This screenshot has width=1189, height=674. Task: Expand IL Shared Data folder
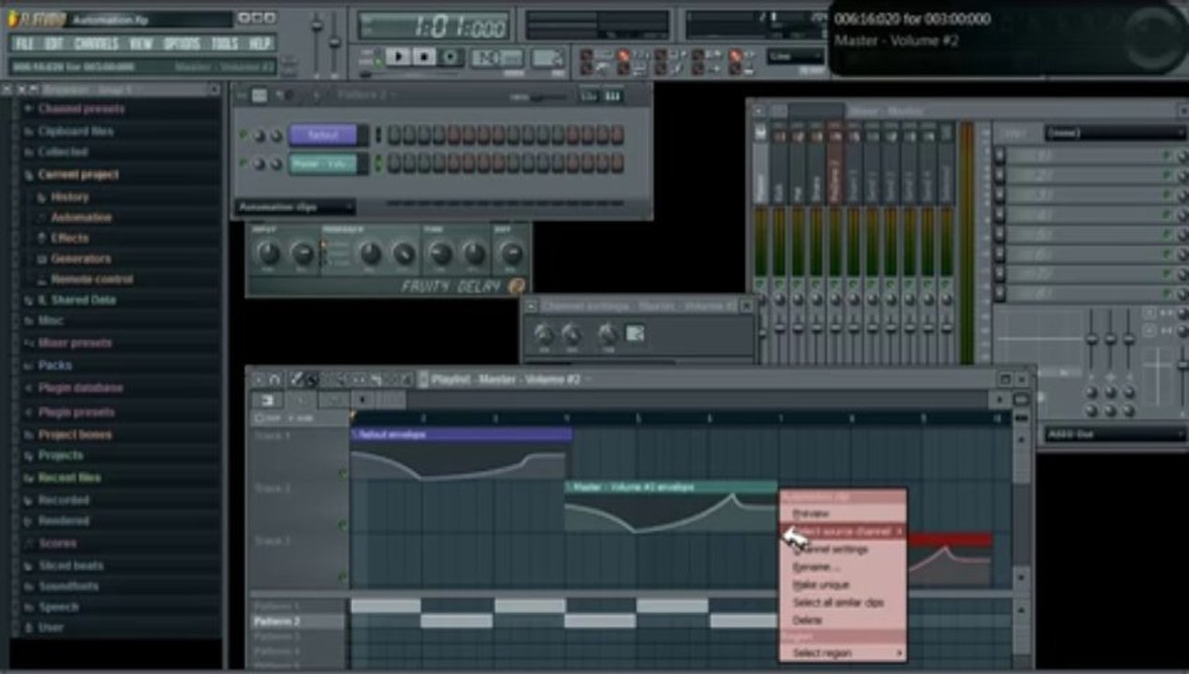pyautogui.click(x=76, y=300)
